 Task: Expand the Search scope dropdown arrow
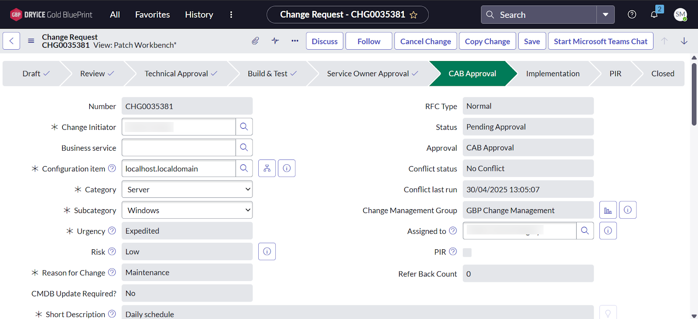pos(606,15)
